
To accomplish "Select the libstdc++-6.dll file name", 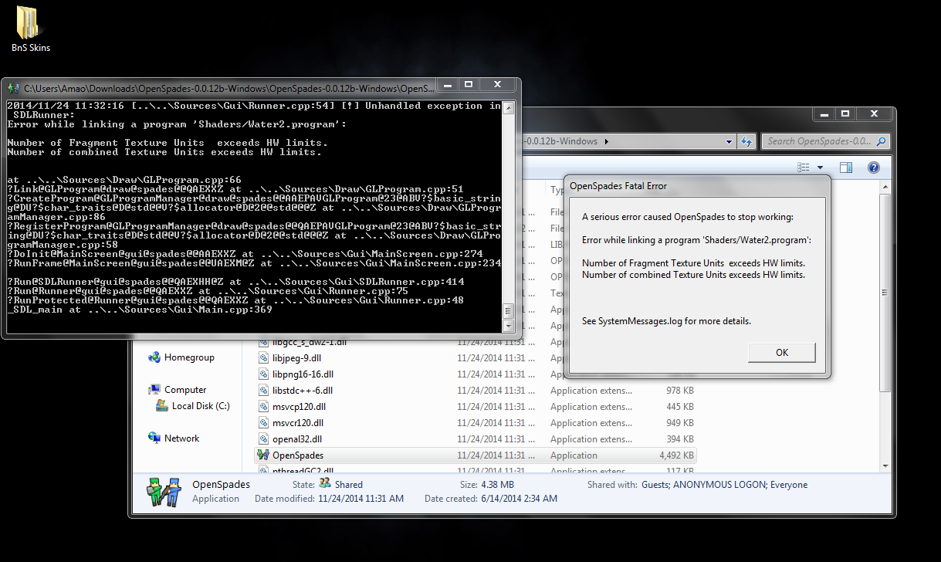I will [303, 391].
